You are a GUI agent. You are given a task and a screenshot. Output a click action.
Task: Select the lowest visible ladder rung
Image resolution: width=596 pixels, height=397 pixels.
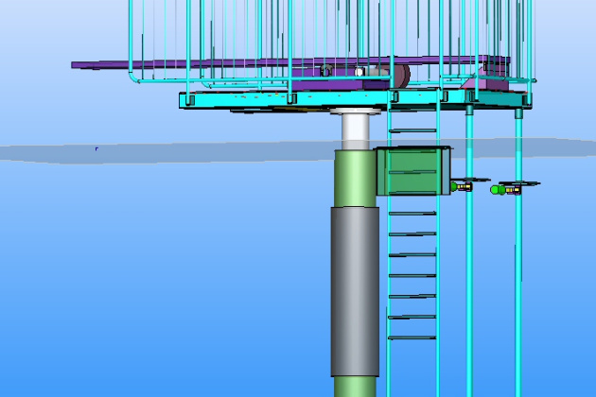[x=412, y=337]
